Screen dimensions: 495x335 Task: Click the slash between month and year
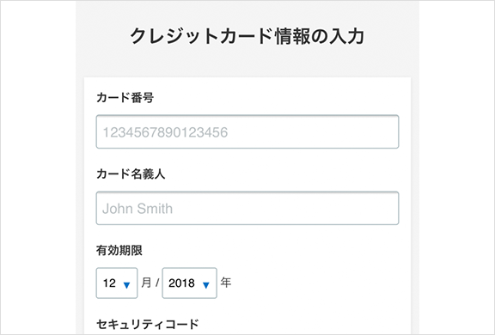157,283
